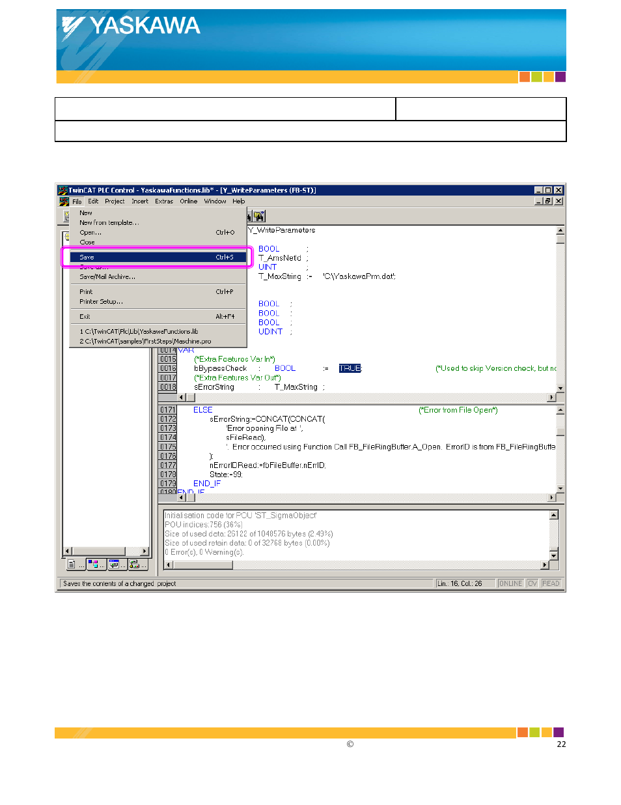
Task: Click the 'C:\YaskawaPrm.dat' string value
Action: (x=359, y=276)
